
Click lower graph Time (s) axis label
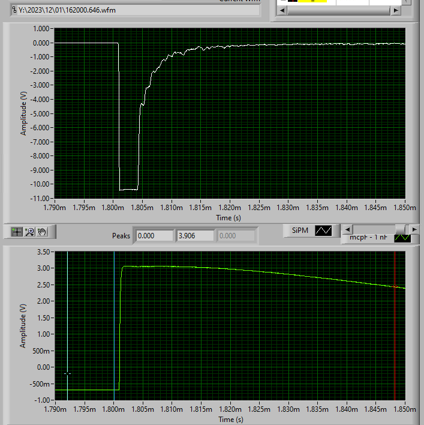pyautogui.click(x=231, y=420)
